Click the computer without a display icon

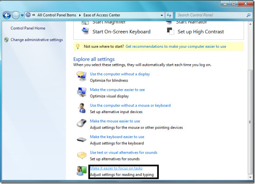pos(81,76)
